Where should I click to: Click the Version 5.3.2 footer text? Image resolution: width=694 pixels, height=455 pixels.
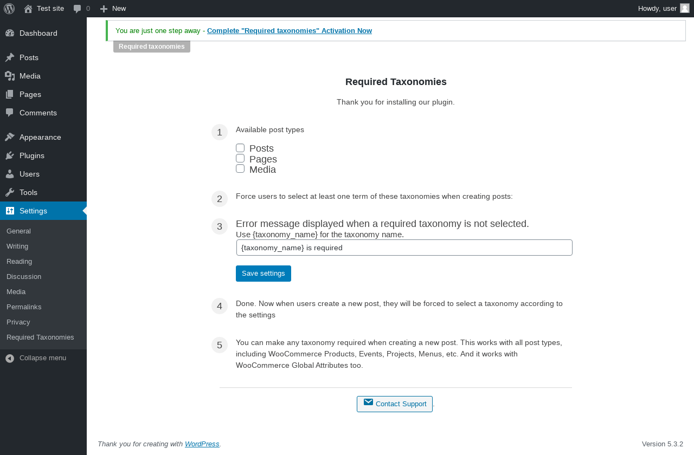pos(663,444)
